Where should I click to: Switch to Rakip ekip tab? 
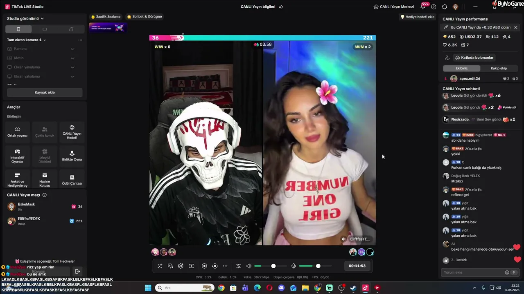tap(499, 68)
